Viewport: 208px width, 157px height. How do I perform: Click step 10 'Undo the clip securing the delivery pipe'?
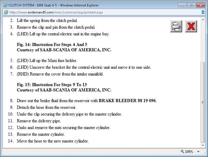[x=69, y=114]
